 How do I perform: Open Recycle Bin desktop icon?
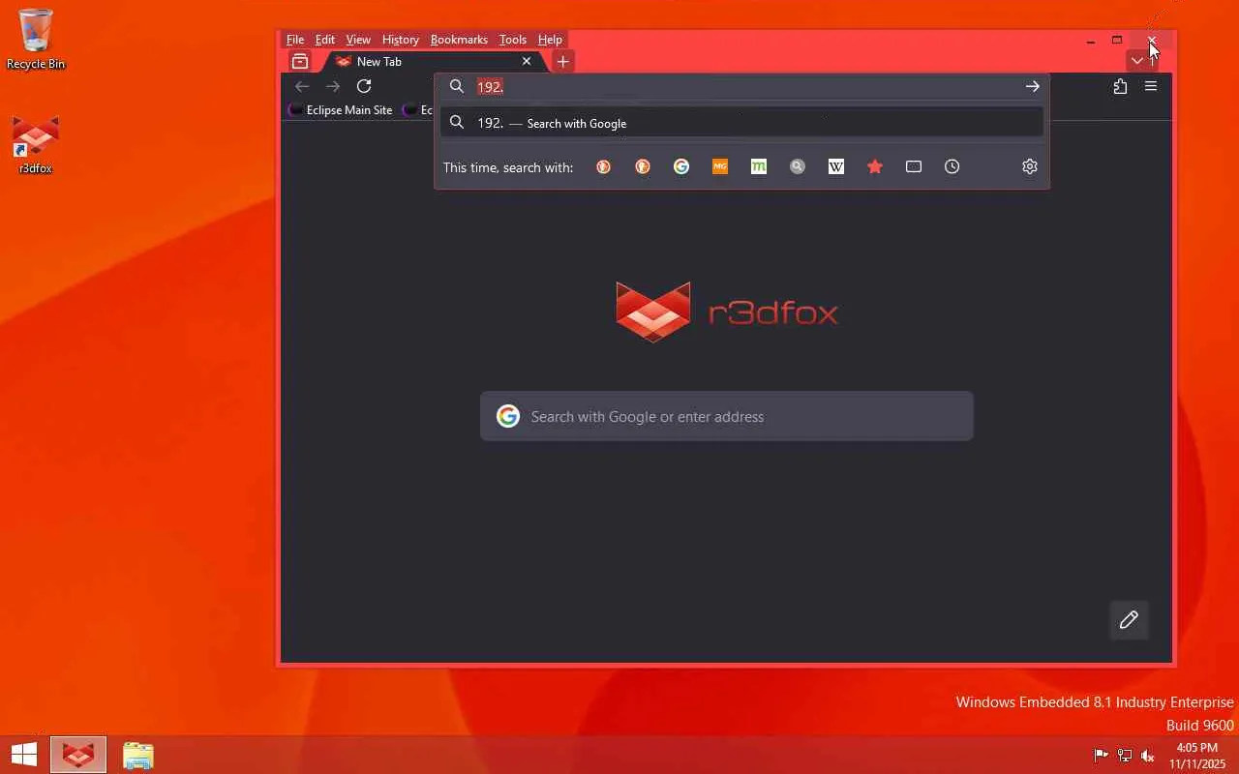click(36, 40)
